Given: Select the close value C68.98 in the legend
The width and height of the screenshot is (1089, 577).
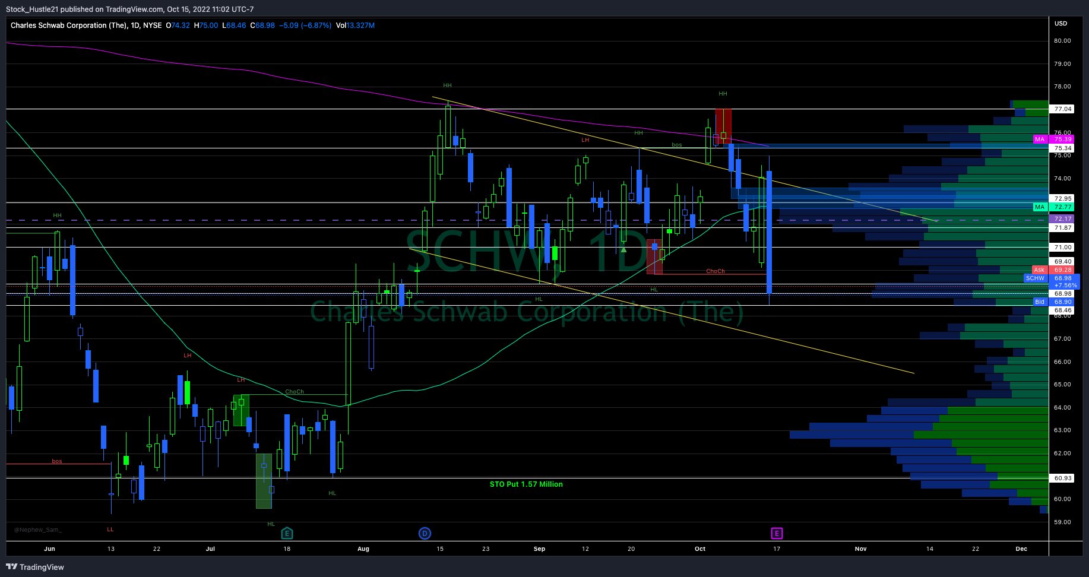Looking at the screenshot, I should (262, 26).
